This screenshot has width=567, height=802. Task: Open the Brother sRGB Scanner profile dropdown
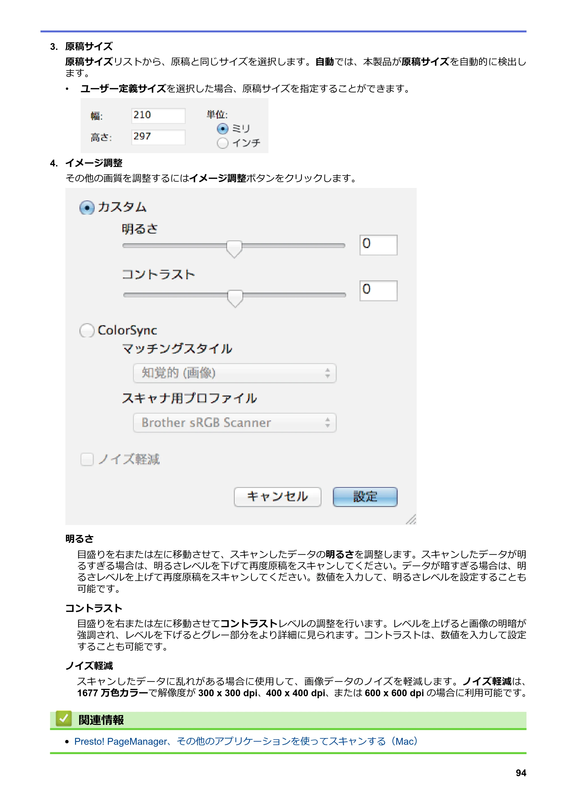(234, 423)
